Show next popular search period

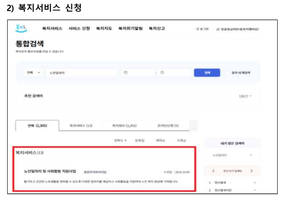(252, 171)
